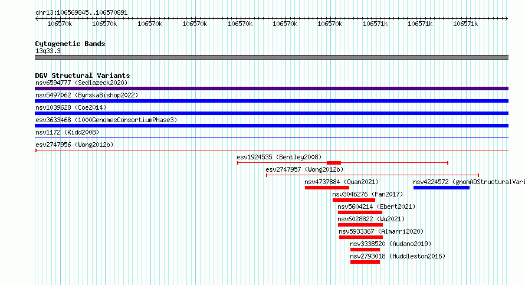Viewport: 525px width, 285px height.
Task: Click the thin red line of esv2747956
Action: (x=271, y=150)
